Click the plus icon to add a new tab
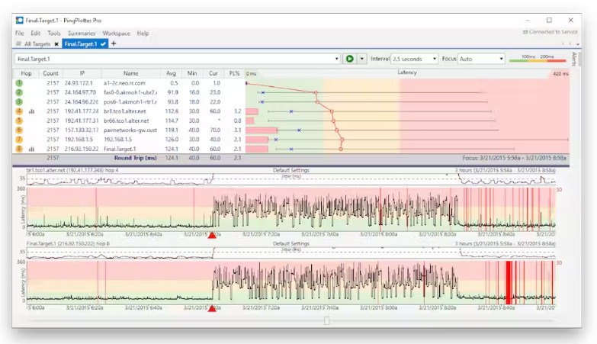This screenshot has height=344, width=597. (x=114, y=44)
